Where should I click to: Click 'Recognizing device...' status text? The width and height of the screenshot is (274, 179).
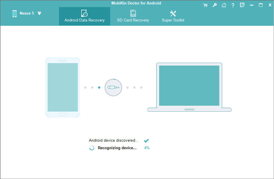click(x=117, y=148)
